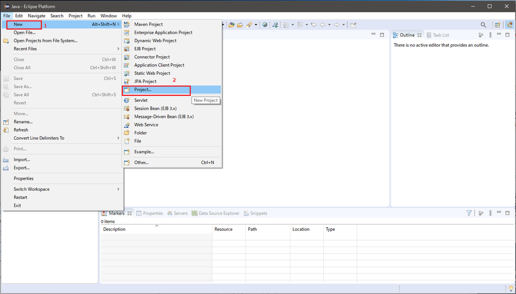Switch to the Task List tab

(x=437, y=35)
